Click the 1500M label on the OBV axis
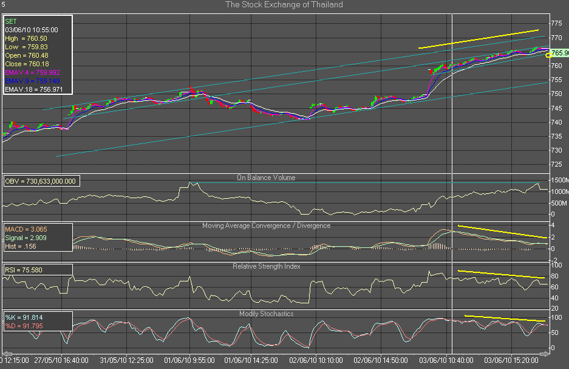The width and height of the screenshot is (569, 369). pos(560,180)
